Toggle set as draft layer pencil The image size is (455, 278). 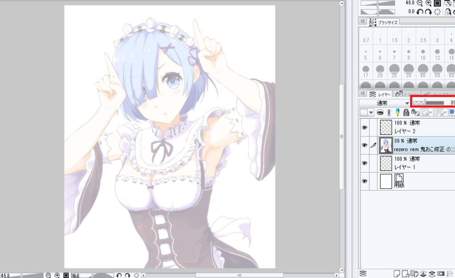pyautogui.click(x=398, y=113)
